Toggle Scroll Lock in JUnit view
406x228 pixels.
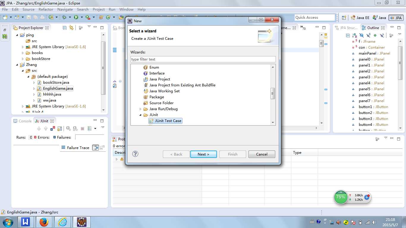pyautogui.click(x=60, y=129)
